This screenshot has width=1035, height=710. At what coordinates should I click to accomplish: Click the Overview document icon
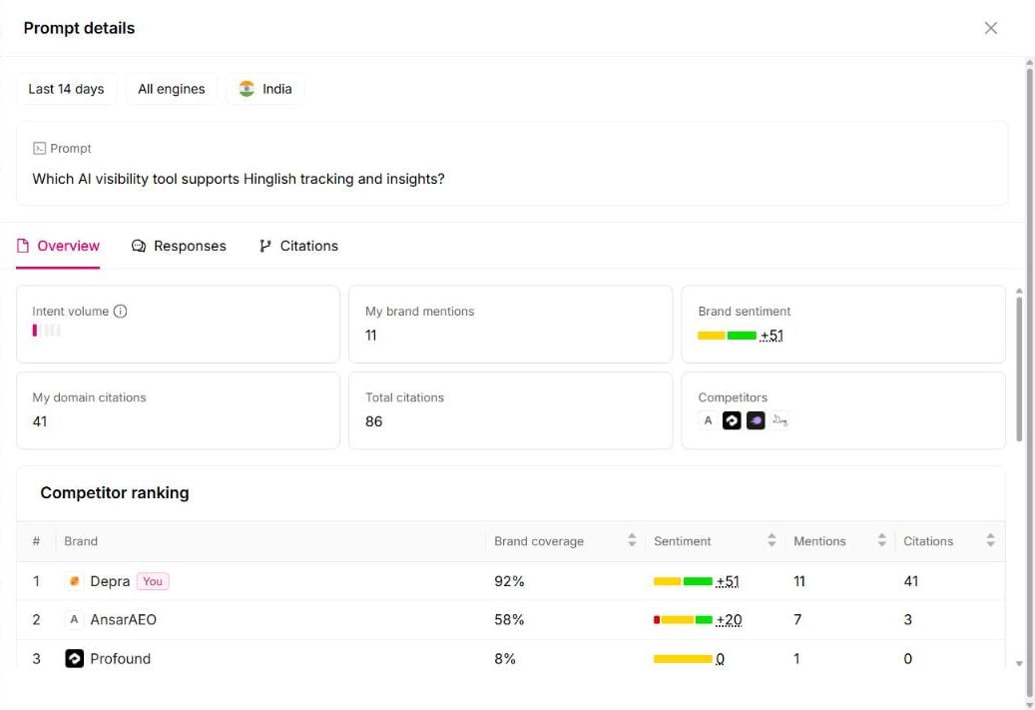tap(23, 246)
